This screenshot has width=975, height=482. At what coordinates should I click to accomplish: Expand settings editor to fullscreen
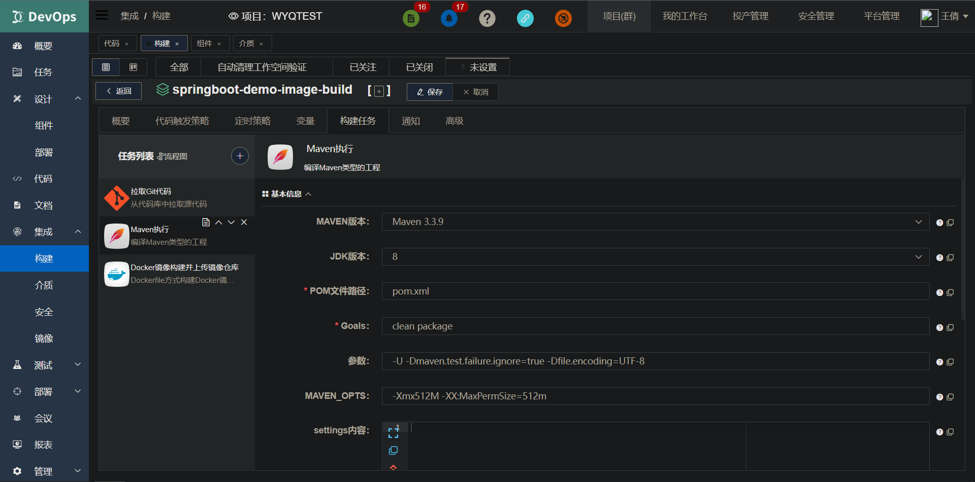(x=394, y=431)
